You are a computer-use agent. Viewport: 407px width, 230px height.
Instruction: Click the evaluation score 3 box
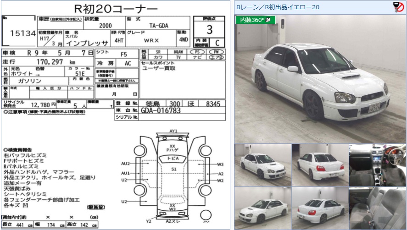pos(209,30)
